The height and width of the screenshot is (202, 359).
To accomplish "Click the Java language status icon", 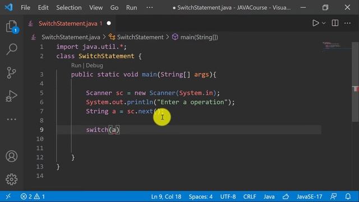I will [x=286, y=196].
